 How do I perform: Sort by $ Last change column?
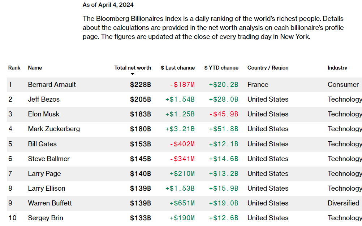tap(178, 68)
